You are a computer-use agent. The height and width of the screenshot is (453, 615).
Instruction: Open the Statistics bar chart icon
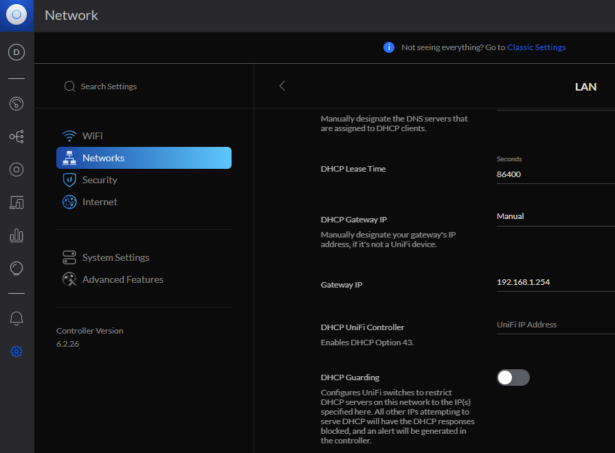click(x=16, y=235)
